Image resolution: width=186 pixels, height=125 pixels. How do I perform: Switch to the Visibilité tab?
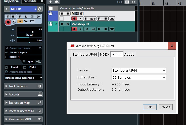pos(30,1)
